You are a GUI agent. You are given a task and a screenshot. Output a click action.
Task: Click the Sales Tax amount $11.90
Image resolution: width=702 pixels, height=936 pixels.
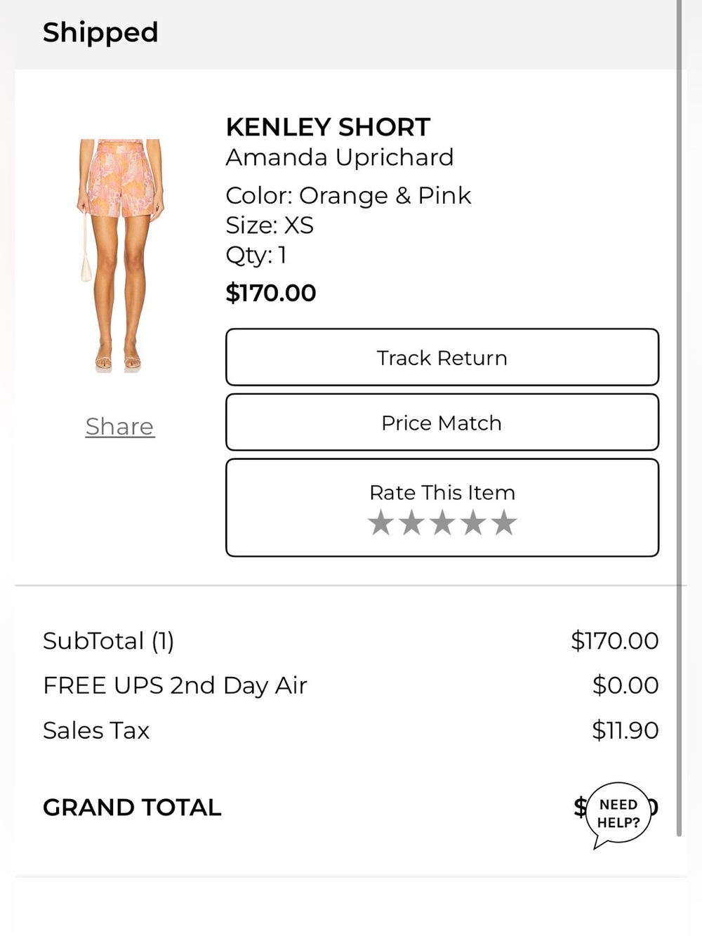[x=625, y=730]
